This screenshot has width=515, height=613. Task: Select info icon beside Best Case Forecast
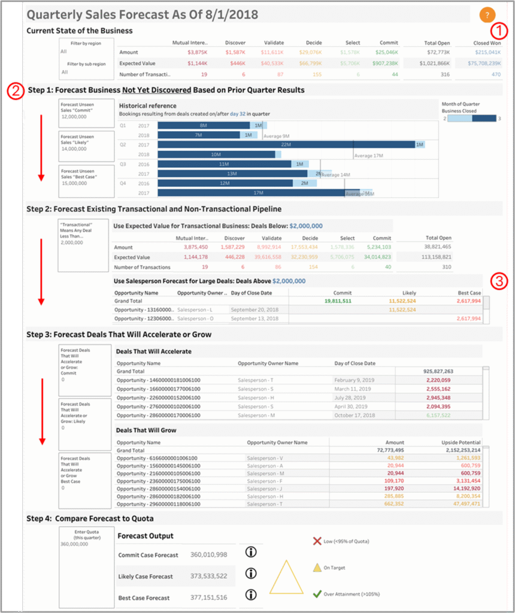(x=252, y=594)
